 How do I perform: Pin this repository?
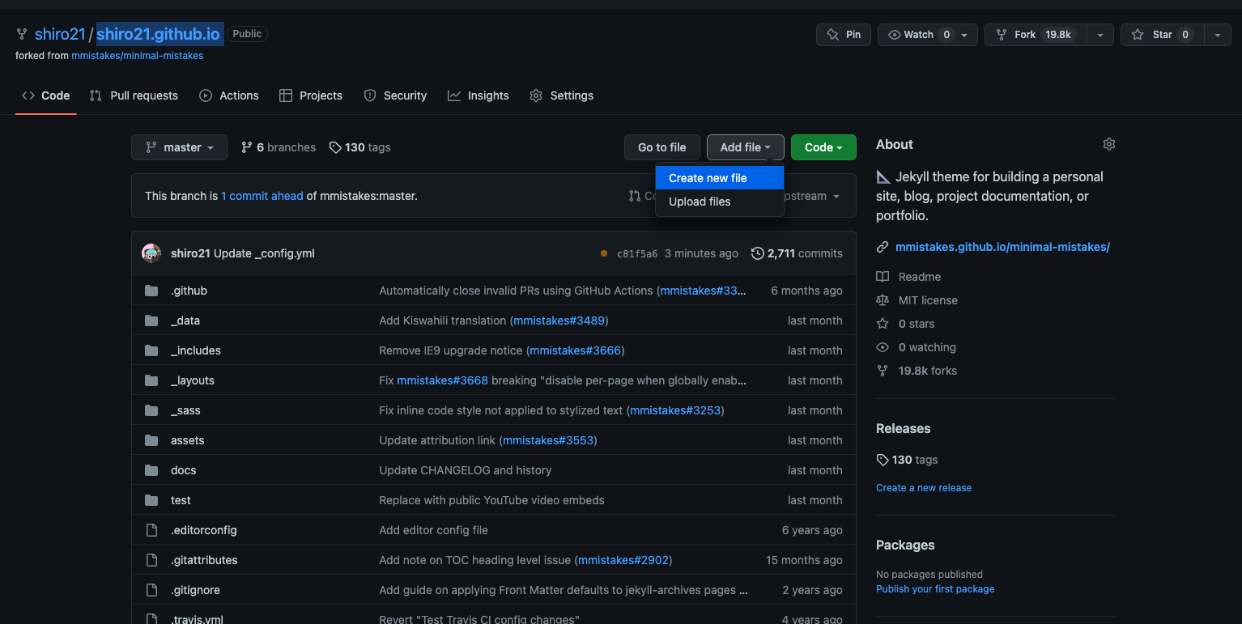coord(844,35)
